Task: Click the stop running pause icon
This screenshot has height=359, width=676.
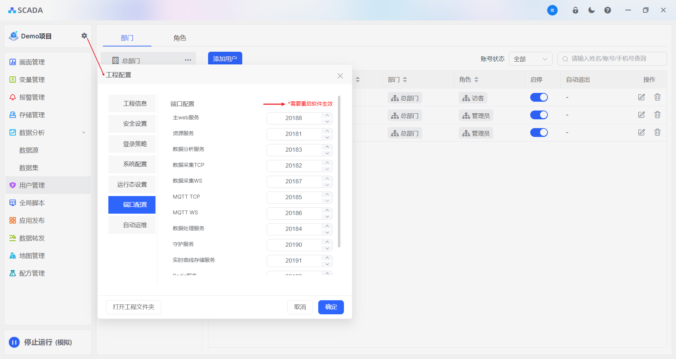Action: coord(14,342)
